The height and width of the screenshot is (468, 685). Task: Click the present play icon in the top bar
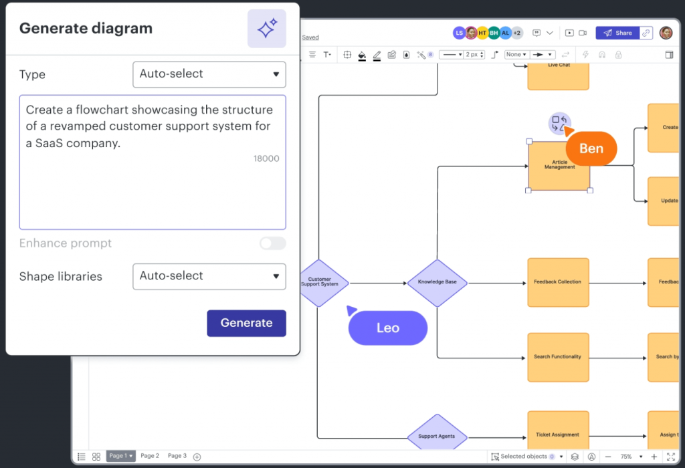point(569,32)
